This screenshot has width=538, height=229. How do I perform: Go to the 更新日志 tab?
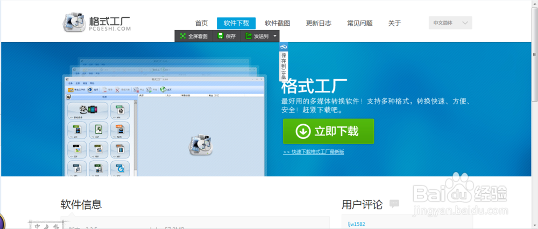(318, 23)
